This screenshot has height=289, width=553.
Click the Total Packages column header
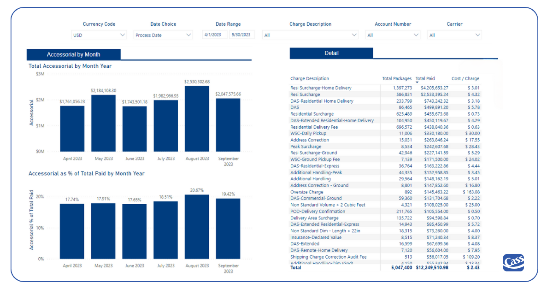click(397, 78)
